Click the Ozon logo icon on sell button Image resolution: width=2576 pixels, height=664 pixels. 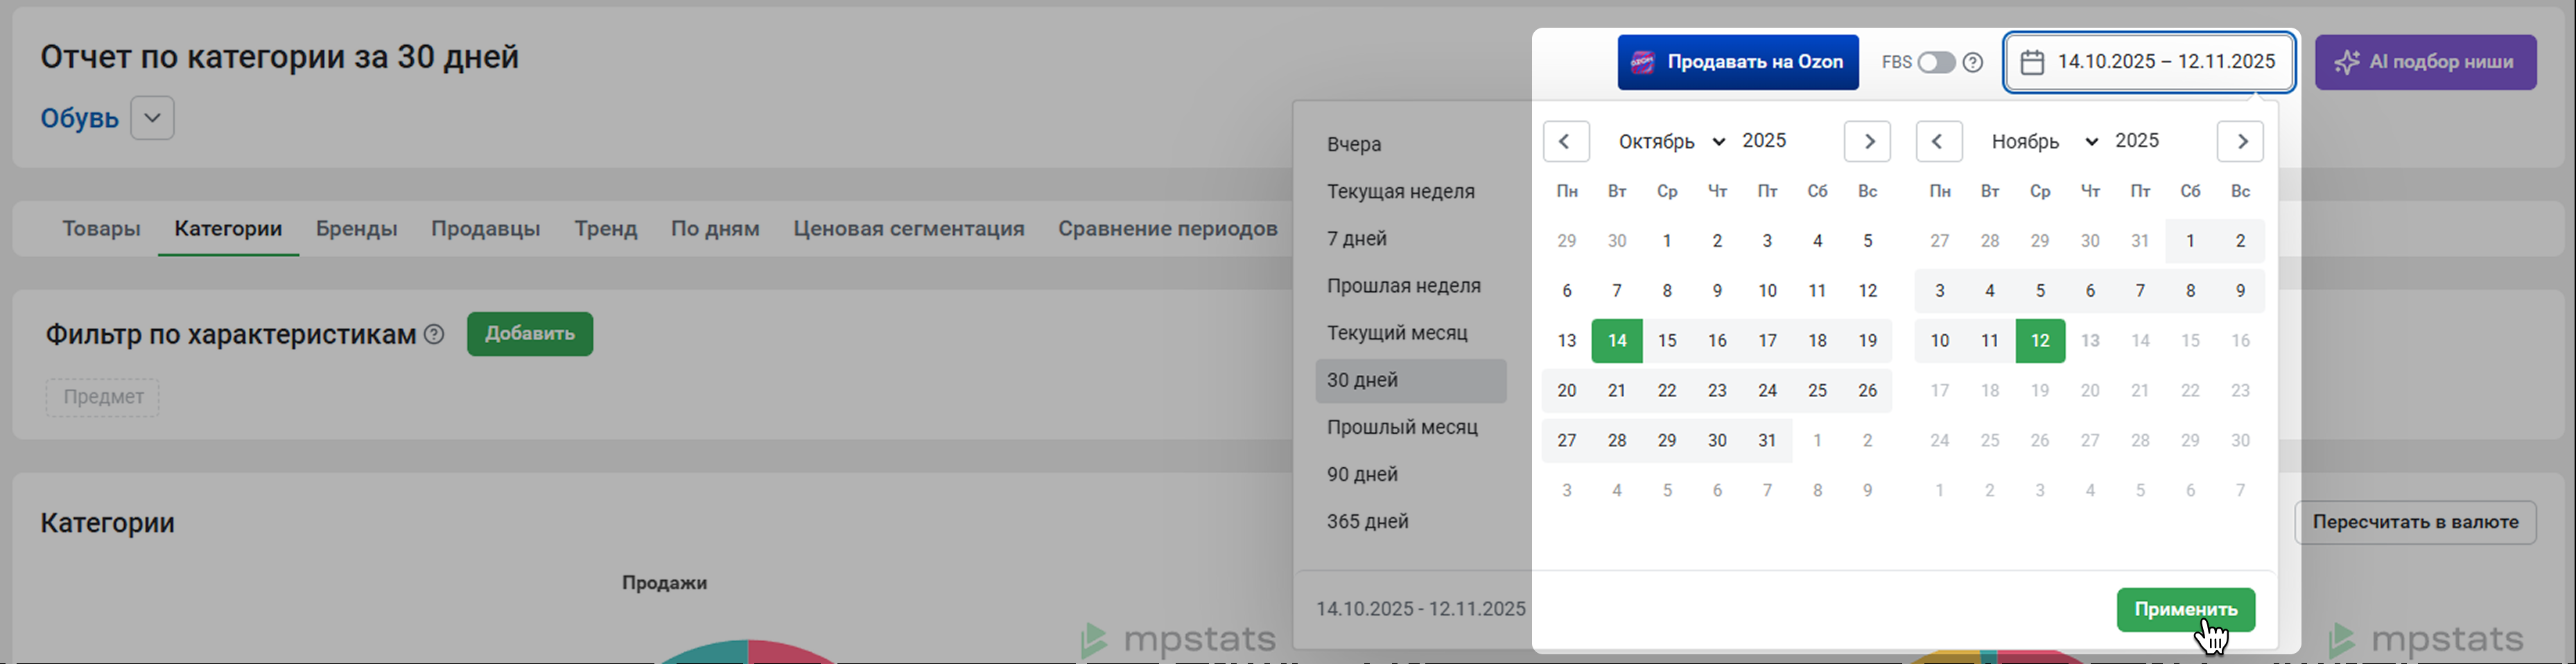click(1642, 62)
